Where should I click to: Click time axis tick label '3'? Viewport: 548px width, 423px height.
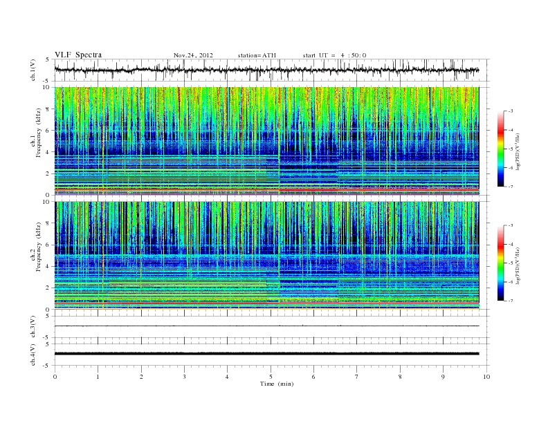point(184,377)
